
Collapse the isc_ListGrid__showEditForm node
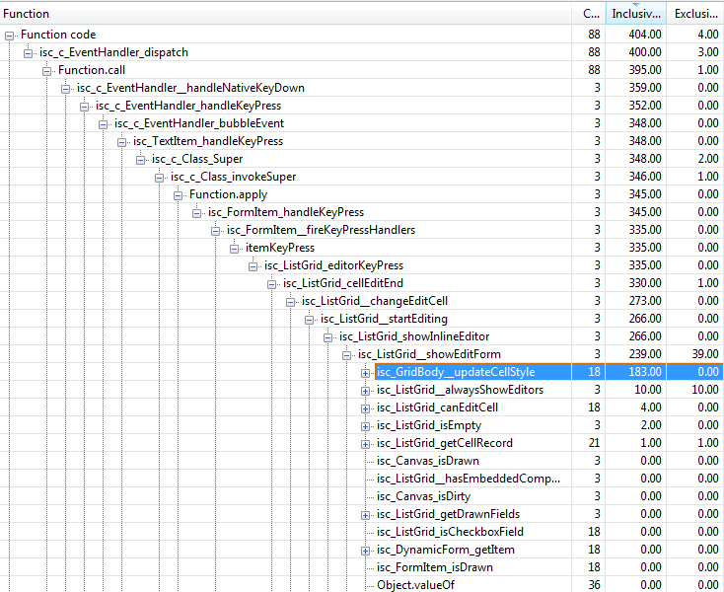(x=347, y=354)
